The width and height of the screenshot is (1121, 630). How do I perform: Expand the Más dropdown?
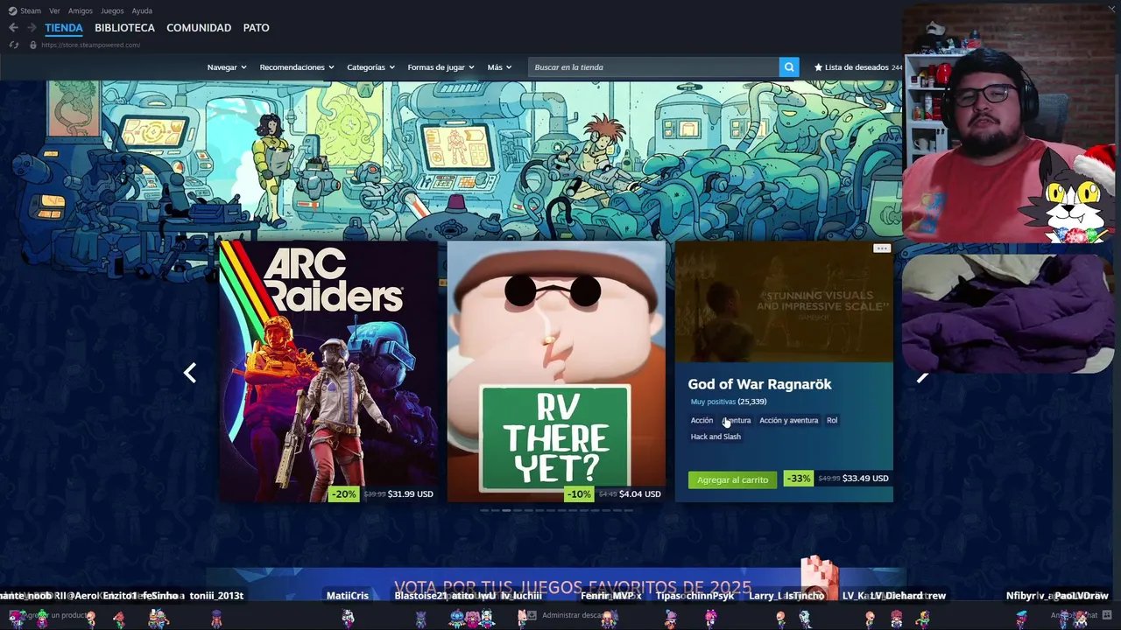point(499,67)
